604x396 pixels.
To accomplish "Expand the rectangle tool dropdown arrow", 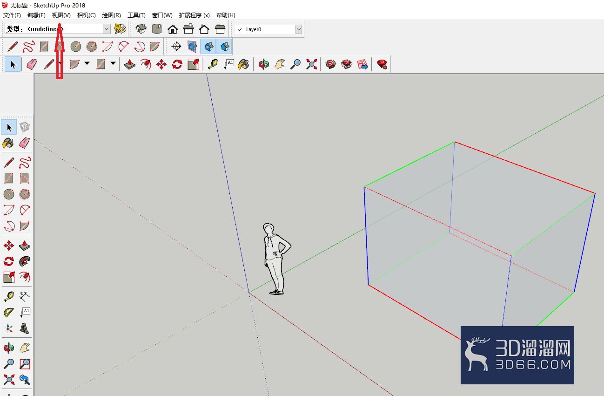I will [113, 64].
